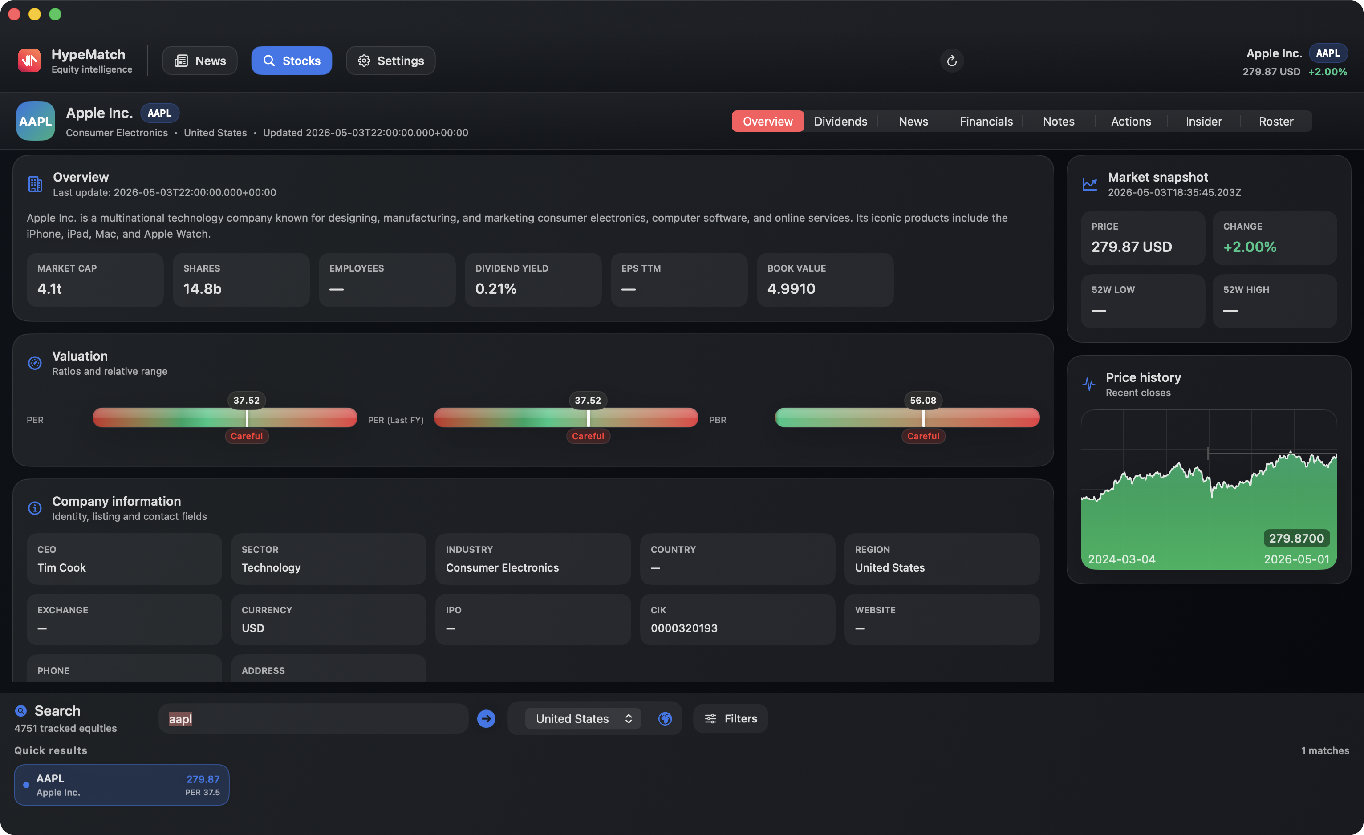Click the 279.8700 chart price label

1296,538
